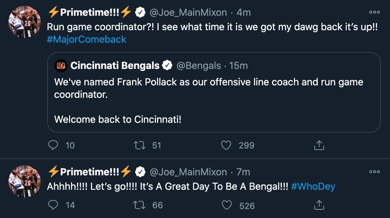Open replies on the Ahhhh Let's go tweet
Viewport: 390px width, 218px height.
[53, 206]
